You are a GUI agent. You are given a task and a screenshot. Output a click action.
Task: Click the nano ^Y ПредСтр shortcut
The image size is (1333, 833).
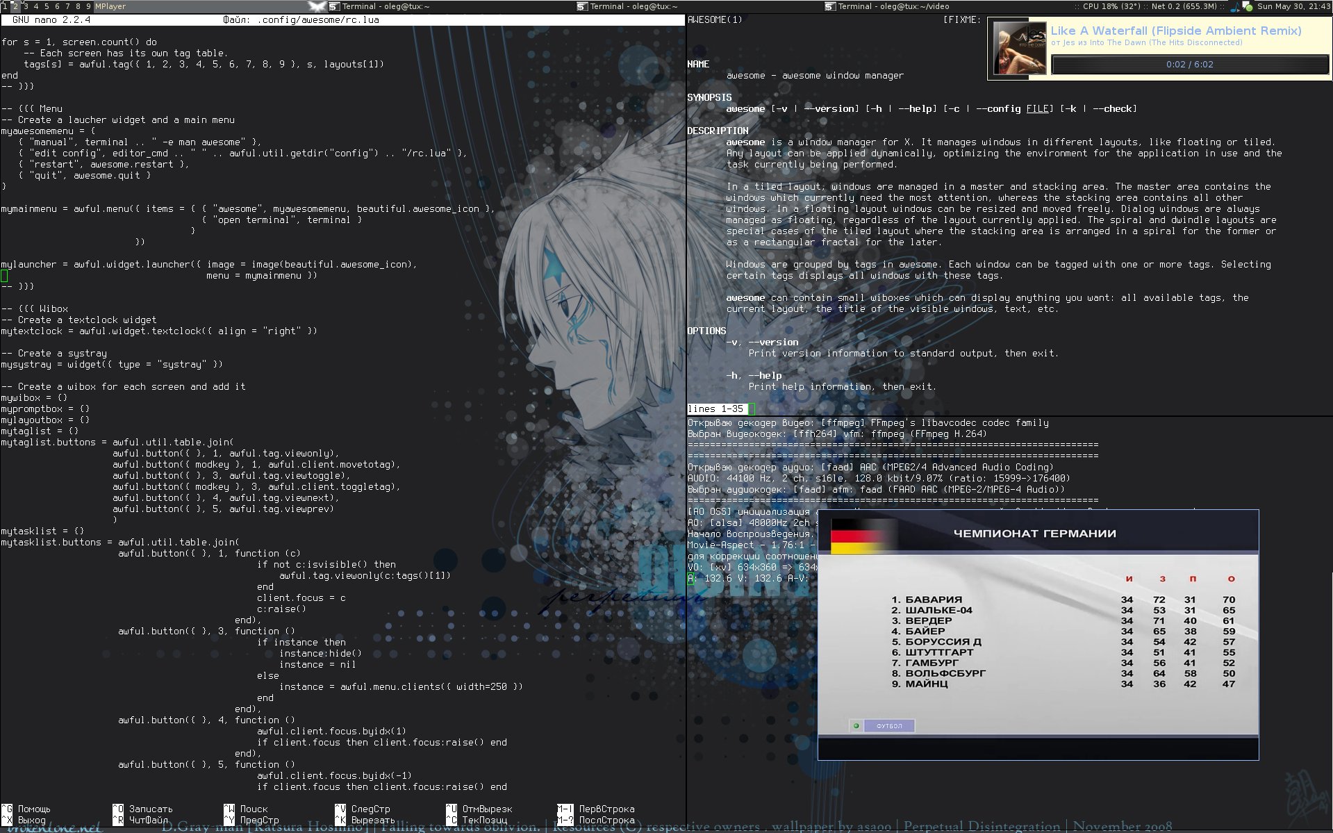tap(251, 820)
